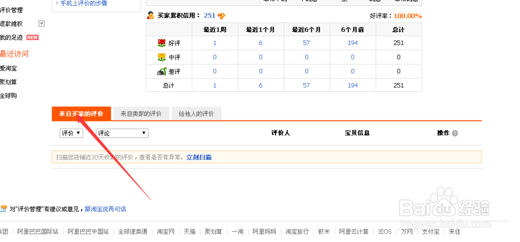
Task: Click the red flower 好评 icon
Action: [162, 43]
